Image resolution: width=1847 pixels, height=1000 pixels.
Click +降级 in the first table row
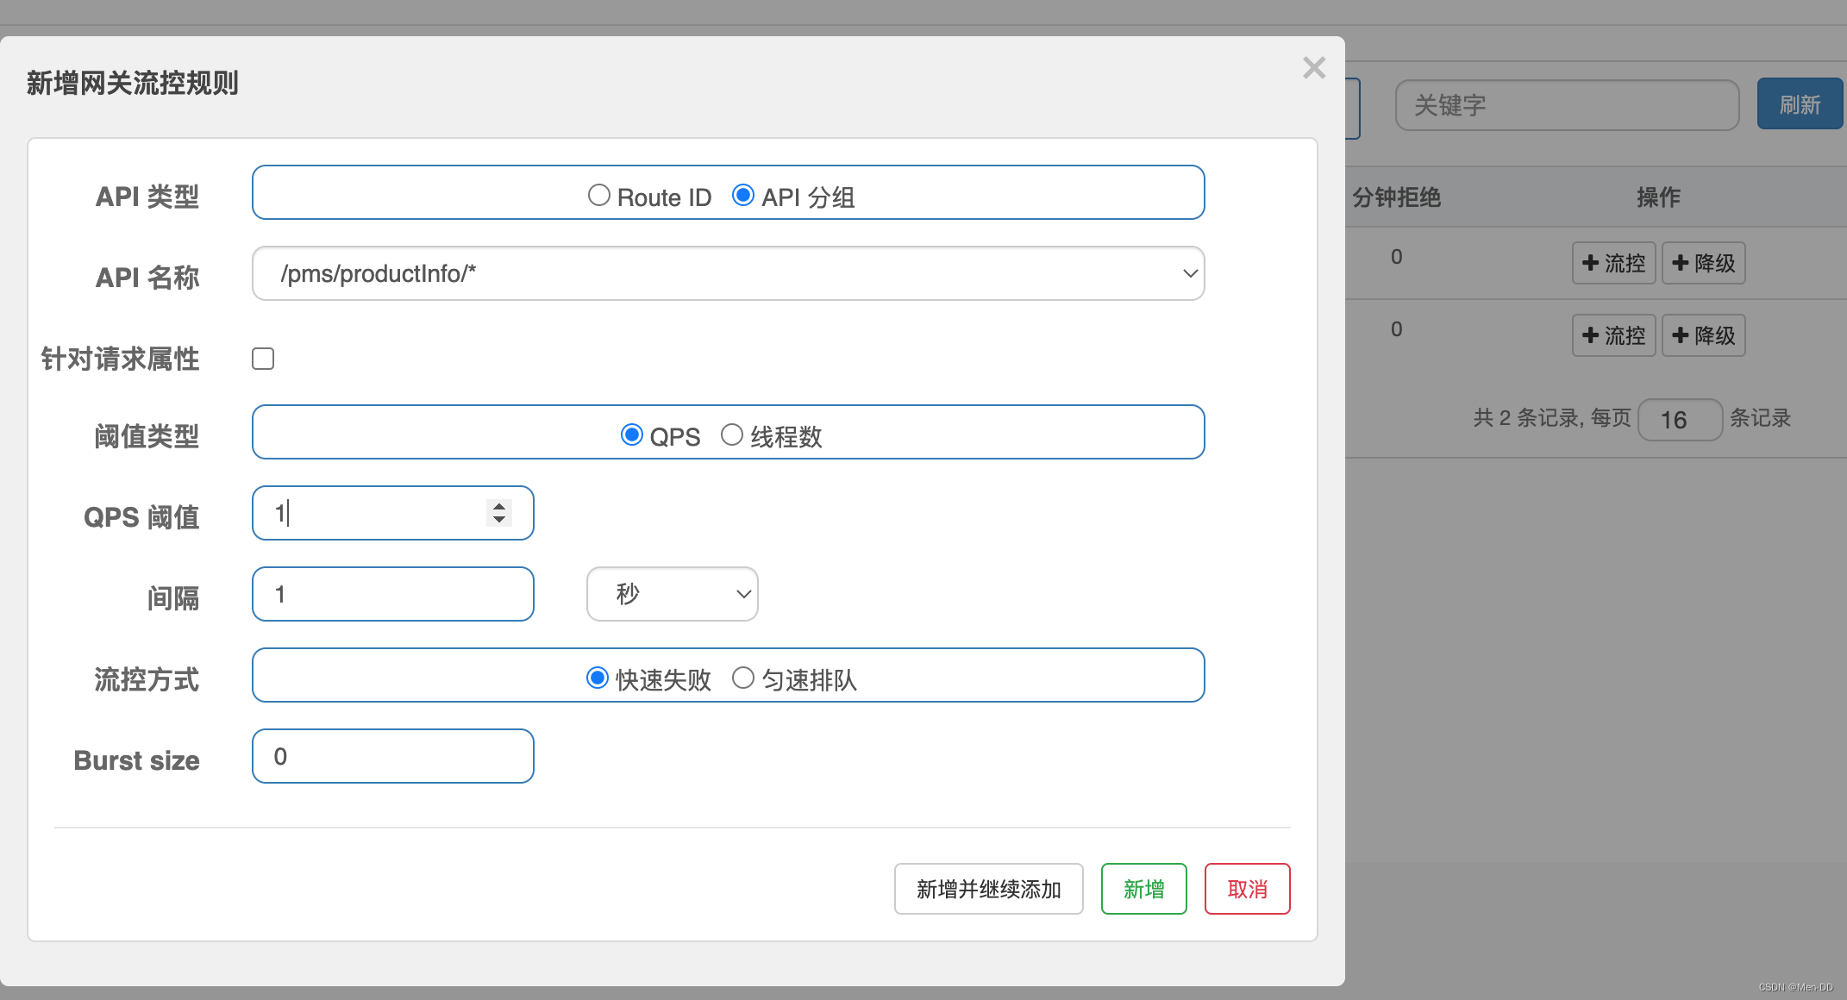tap(1704, 263)
